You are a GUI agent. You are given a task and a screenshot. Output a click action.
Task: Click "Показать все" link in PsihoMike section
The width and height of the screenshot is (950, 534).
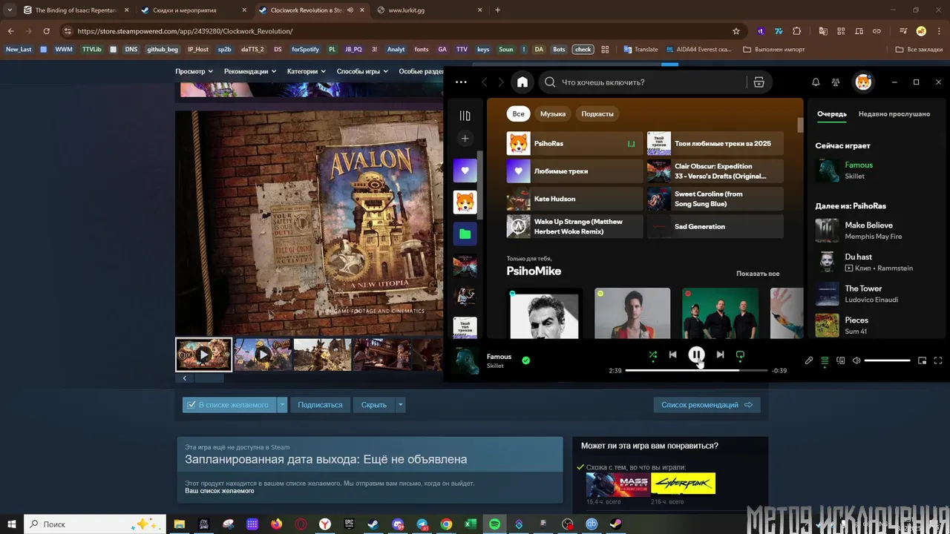(x=758, y=274)
